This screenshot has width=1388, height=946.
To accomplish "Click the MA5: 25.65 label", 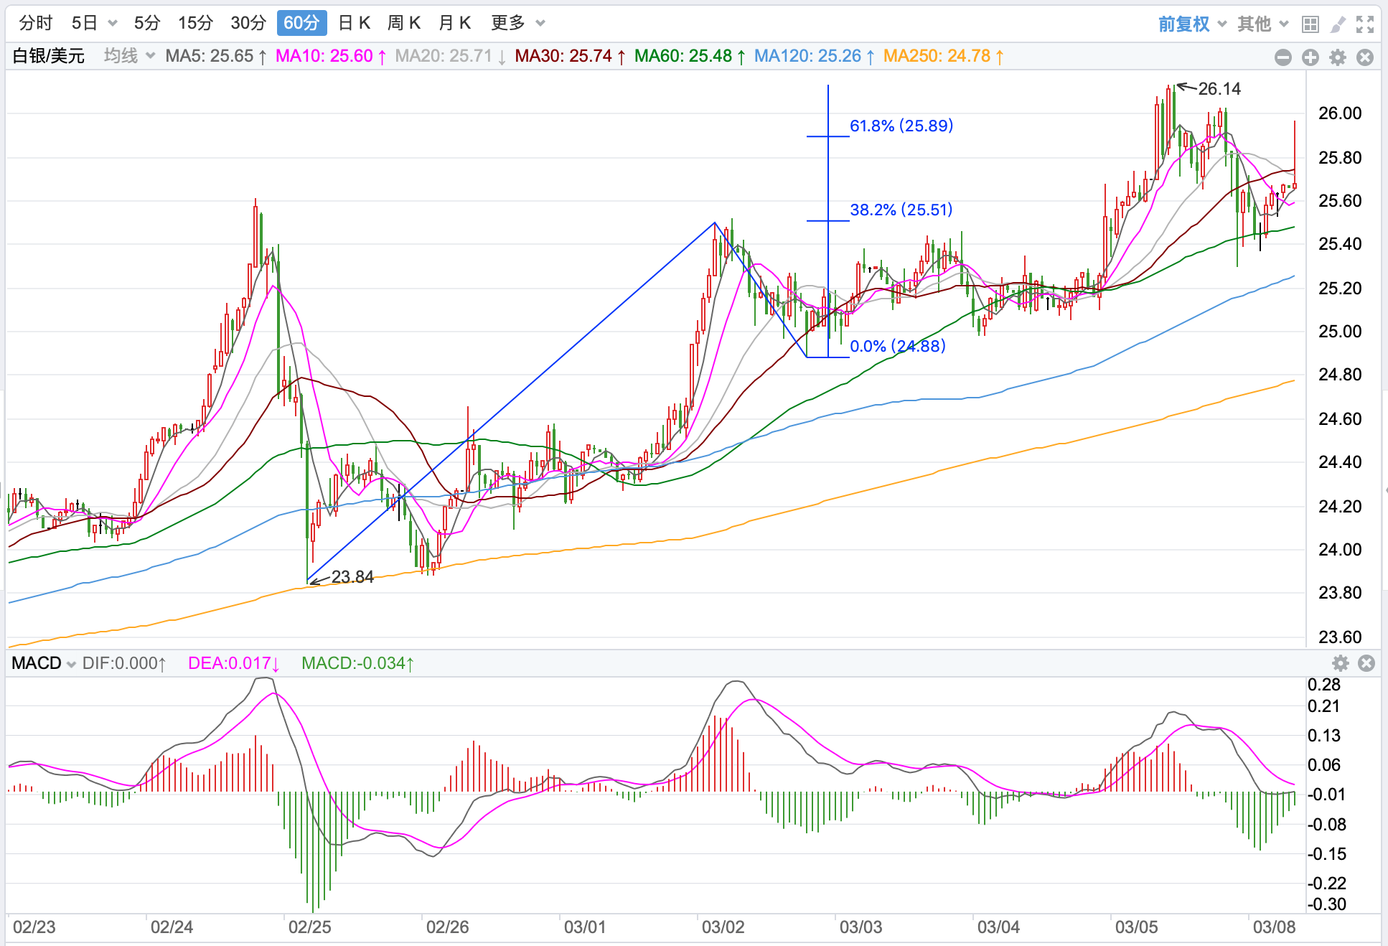I will (x=216, y=56).
